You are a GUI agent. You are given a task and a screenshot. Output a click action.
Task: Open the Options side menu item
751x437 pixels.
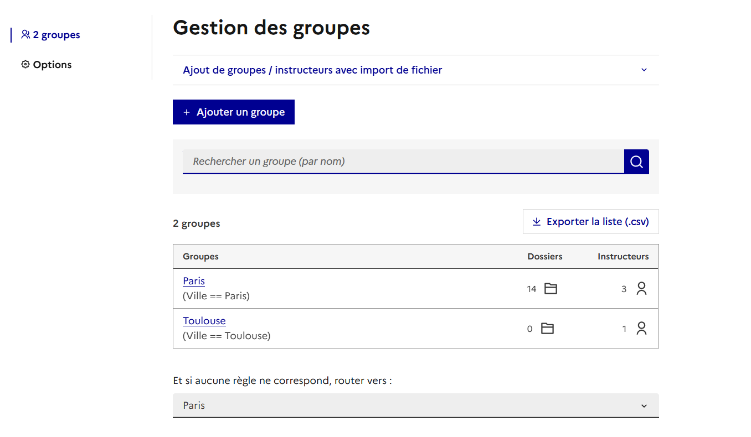pos(52,65)
